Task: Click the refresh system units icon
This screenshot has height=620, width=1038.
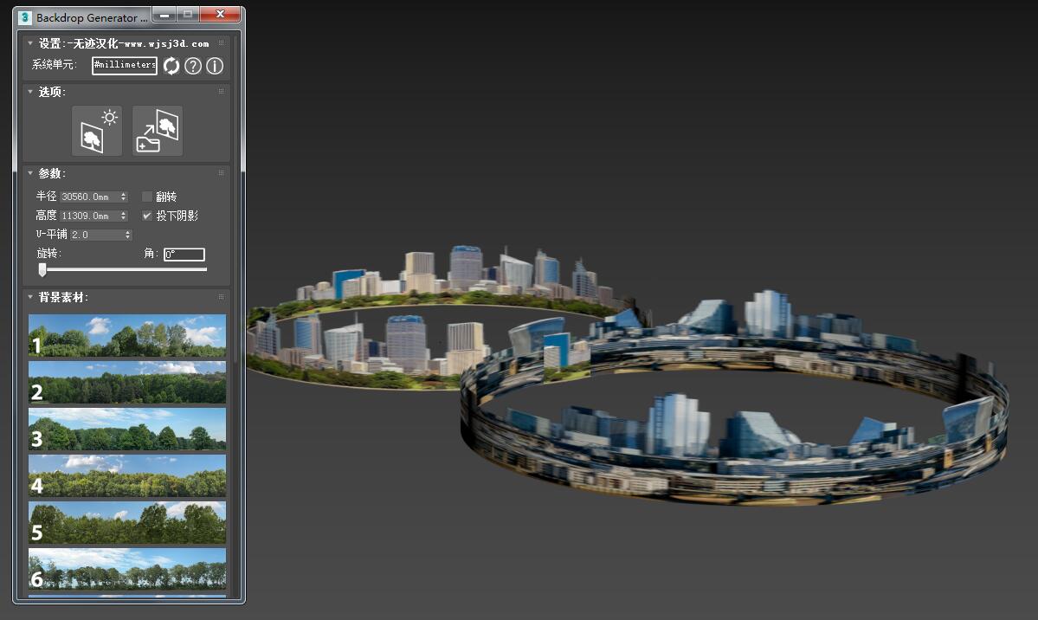Action: coord(171,66)
